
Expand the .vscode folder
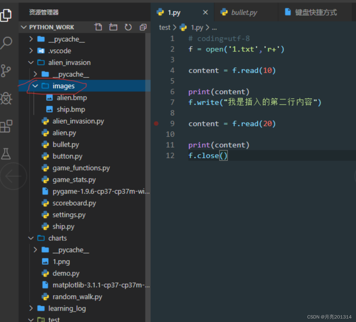click(x=31, y=51)
